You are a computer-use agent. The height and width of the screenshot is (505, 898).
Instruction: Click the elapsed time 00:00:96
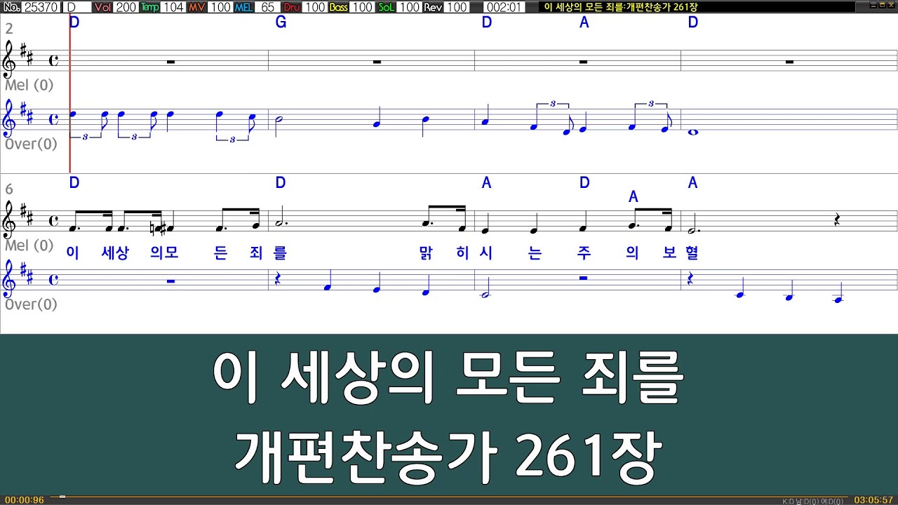(24, 500)
